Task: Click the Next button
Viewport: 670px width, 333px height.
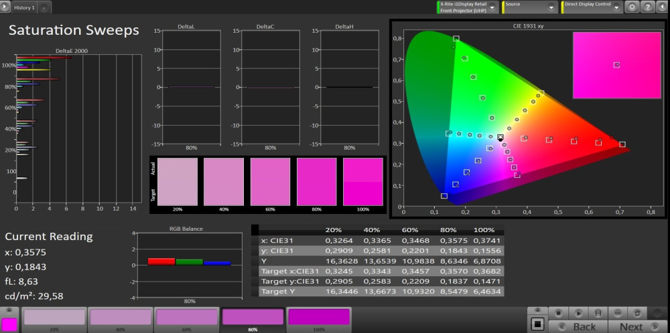Action: coord(631,326)
